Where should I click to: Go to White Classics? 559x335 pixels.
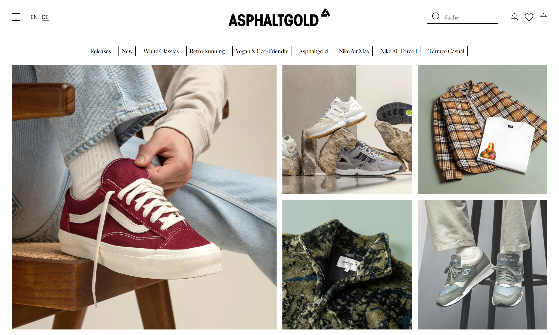(161, 51)
